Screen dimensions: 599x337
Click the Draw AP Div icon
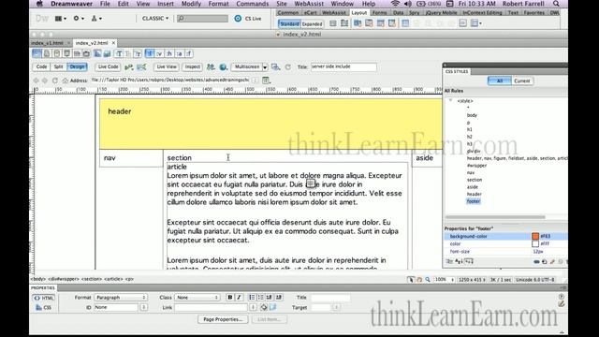[344, 23]
